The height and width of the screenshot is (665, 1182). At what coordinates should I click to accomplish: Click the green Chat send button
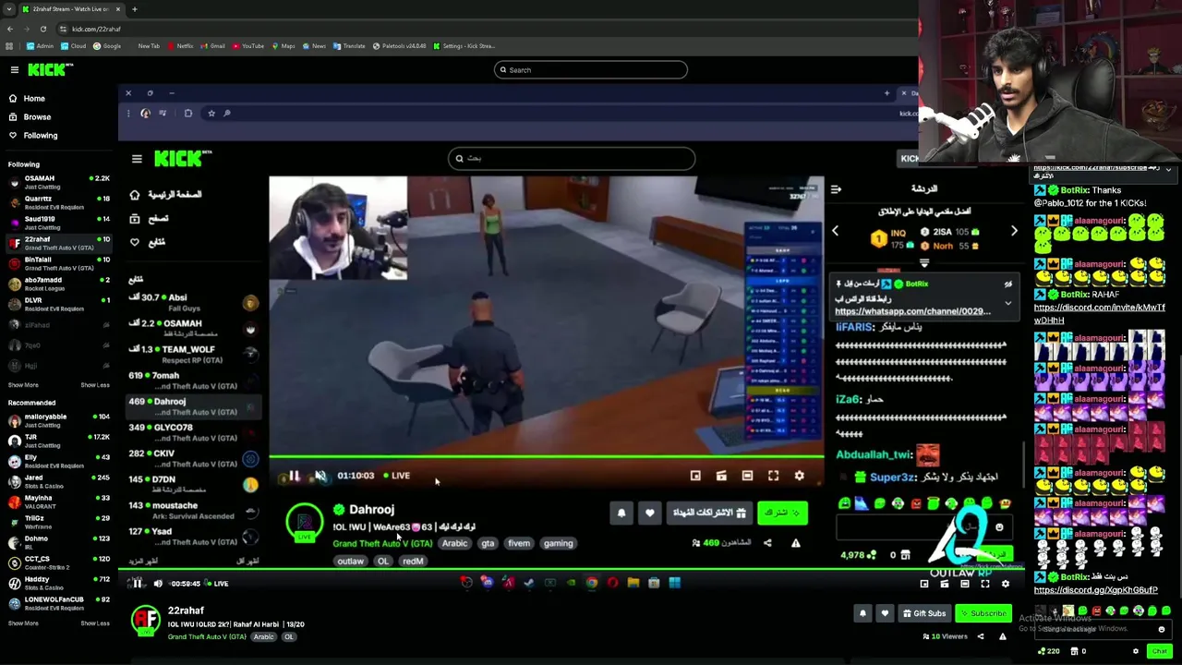point(1159,651)
